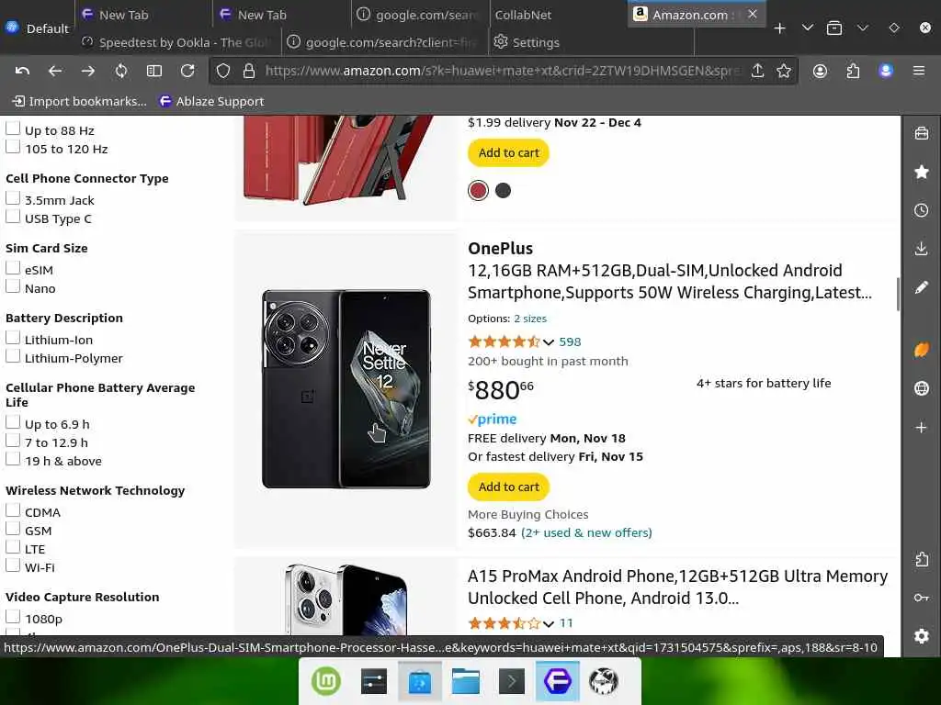This screenshot has height=705, width=941.
Task: Toggle the sidebar panel icon in the toolbar
Action: tap(154, 71)
